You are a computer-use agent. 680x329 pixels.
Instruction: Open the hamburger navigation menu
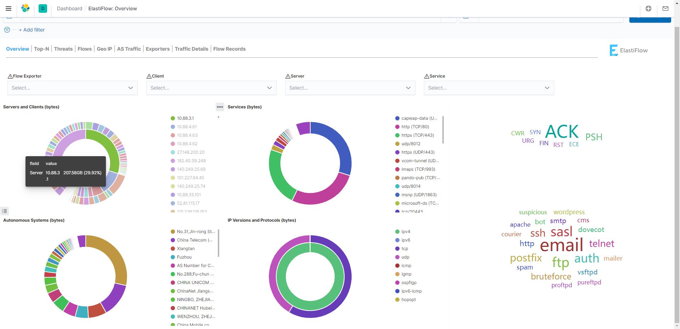click(x=8, y=8)
